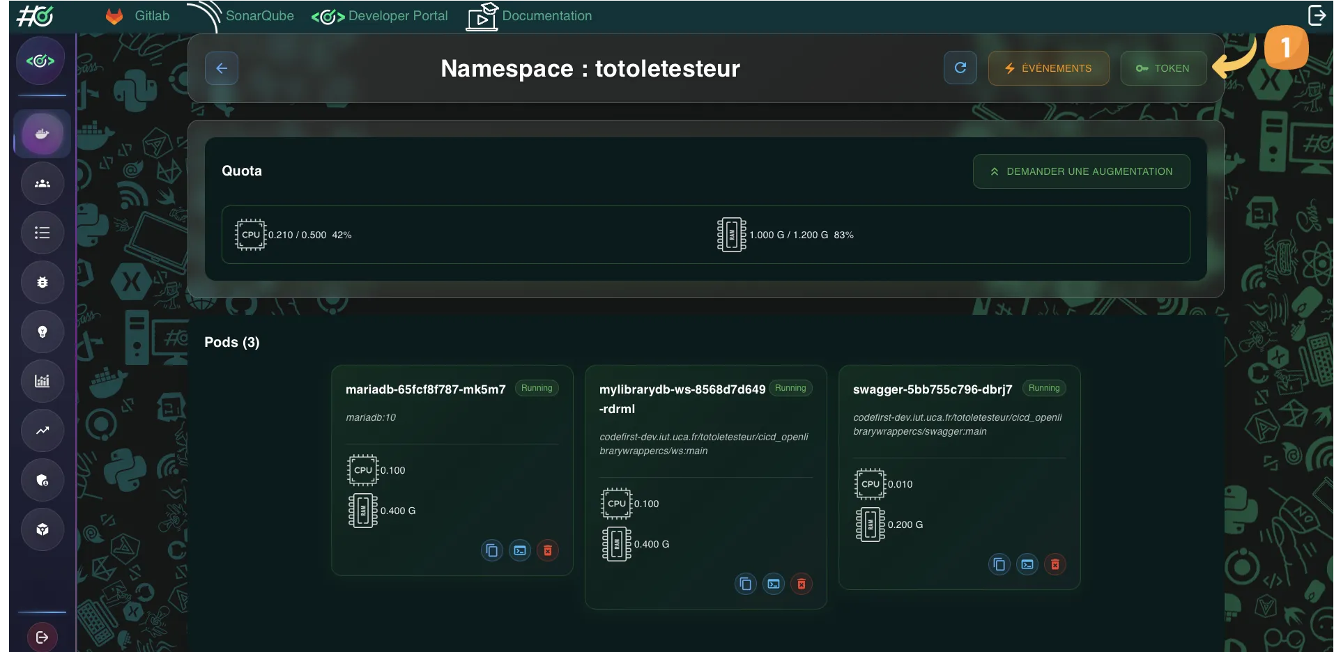
Task: Delete the swagger-5bb755c796-dbrj7 pod
Action: tap(1055, 565)
